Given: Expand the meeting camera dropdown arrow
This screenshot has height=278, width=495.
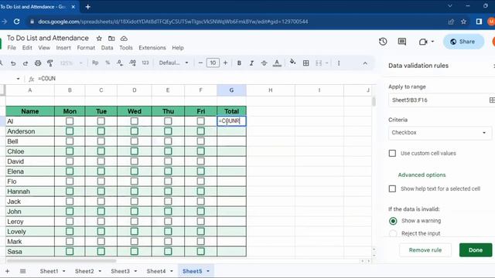Looking at the screenshot, I should [x=432, y=41].
